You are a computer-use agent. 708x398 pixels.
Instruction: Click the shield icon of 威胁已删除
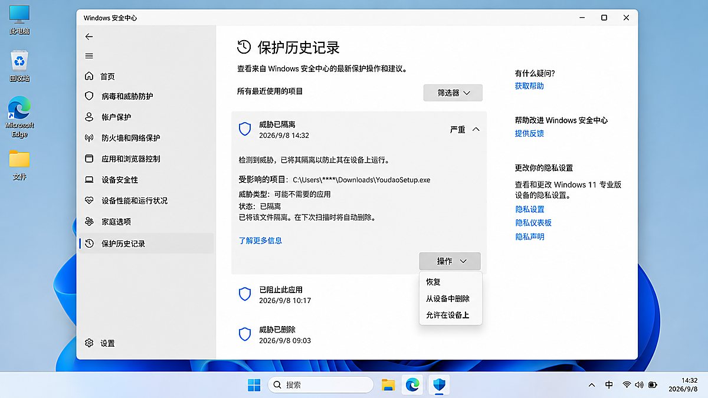(245, 335)
